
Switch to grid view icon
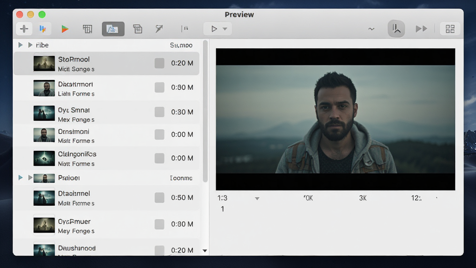[x=450, y=29]
